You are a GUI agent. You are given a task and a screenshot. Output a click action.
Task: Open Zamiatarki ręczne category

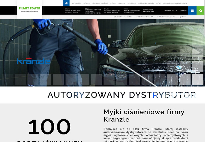point(170,11)
